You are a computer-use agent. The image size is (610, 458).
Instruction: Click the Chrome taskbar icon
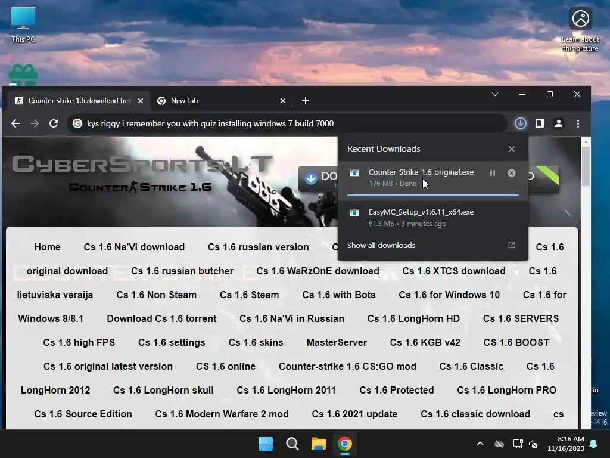[345, 444]
